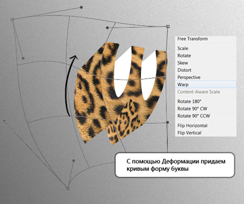
Task: Select the warp control dot left of top-right corner
Action: pyautogui.click(x=107, y=28)
